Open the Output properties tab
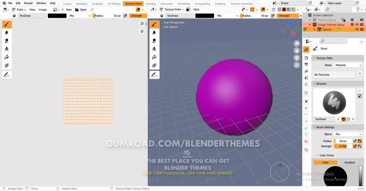This screenshot has height=191, width=366. pos(306,65)
